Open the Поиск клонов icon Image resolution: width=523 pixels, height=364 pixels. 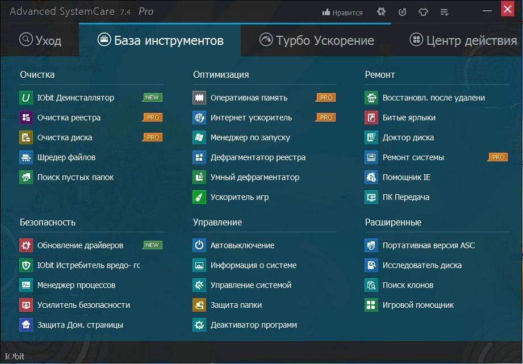371,285
